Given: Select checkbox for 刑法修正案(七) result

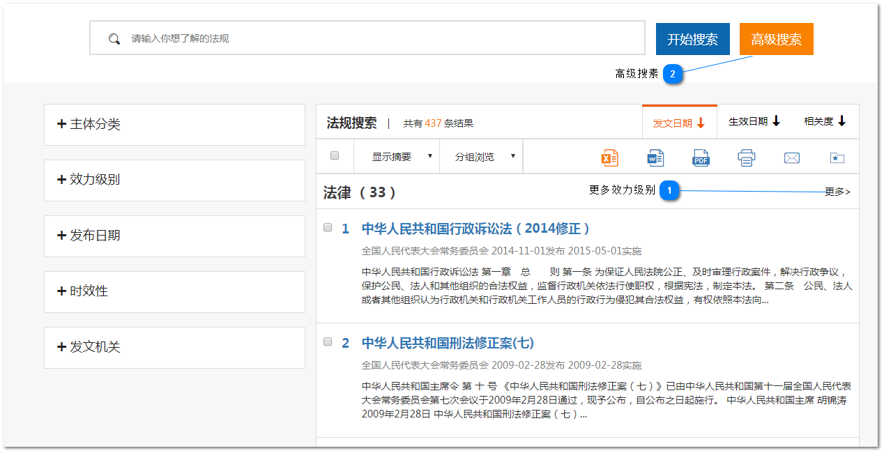Looking at the screenshot, I should 328,341.
